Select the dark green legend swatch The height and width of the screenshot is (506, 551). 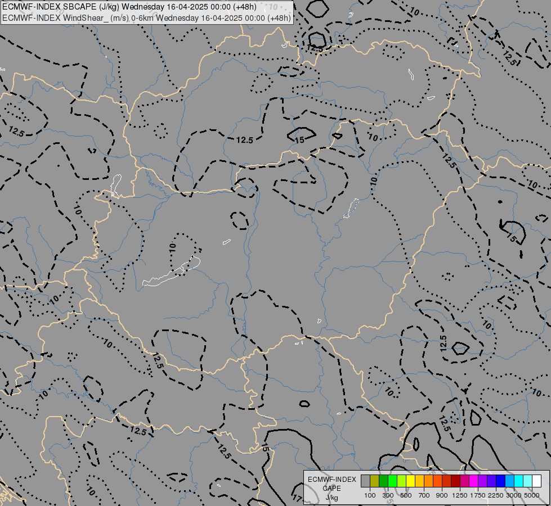click(x=383, y=481)
